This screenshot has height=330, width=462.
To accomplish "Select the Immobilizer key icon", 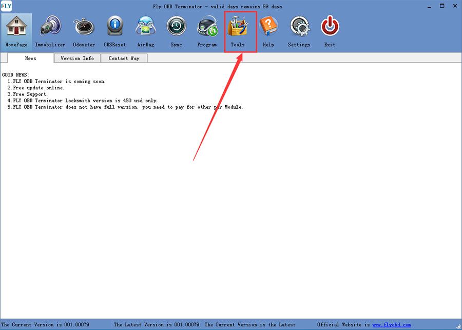I will pos(50,29).
